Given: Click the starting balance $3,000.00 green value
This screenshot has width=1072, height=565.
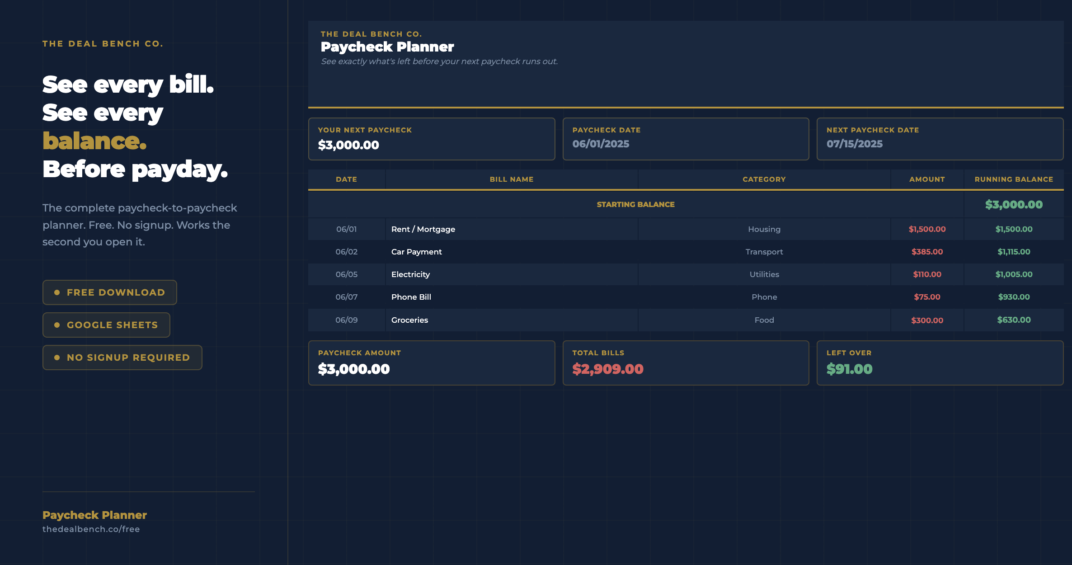Looking at the screenshot, I should (1014, 205).
